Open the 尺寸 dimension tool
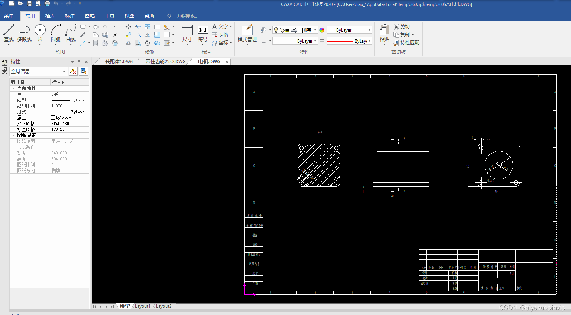This screenshot has height=315, width=571. coord(187,34)
